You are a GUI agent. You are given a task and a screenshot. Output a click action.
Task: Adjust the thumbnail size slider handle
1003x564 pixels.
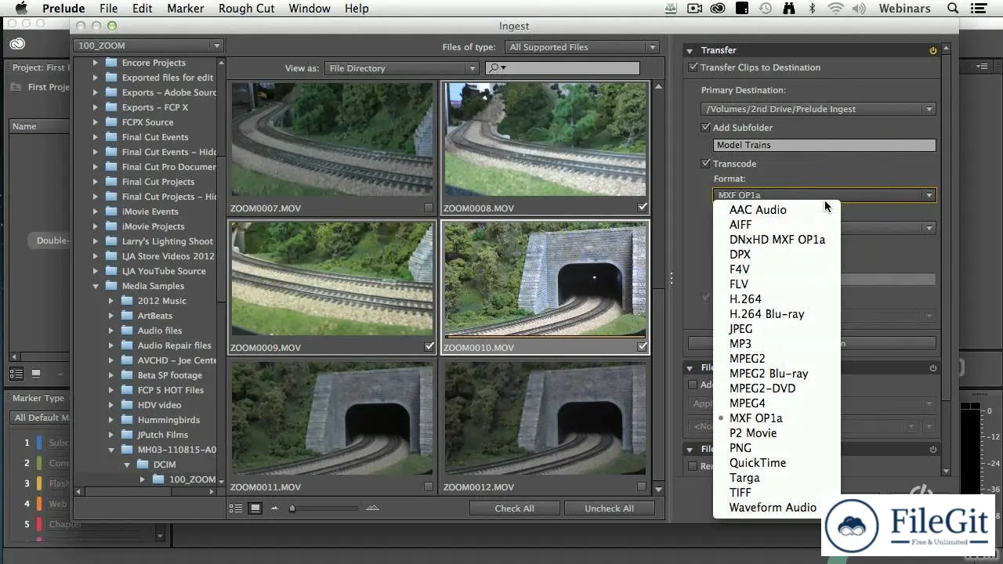pos(292,508)
